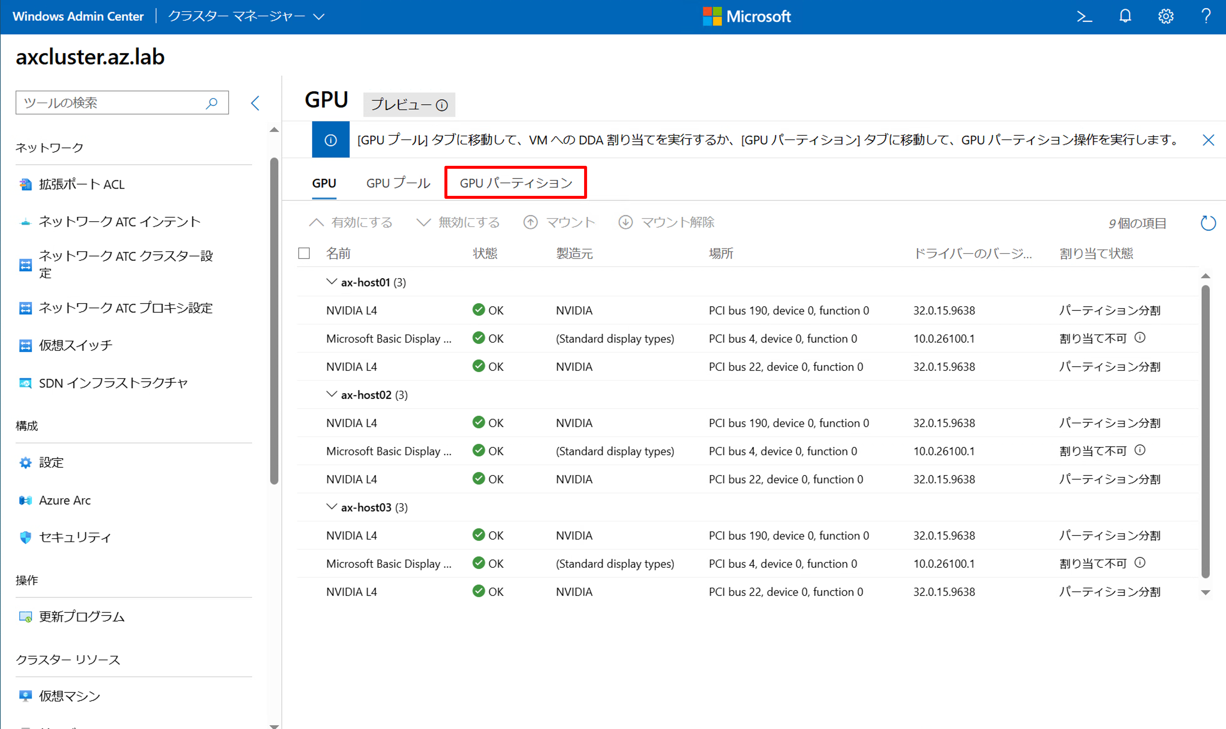
Task: Click the axcluster.az.lab cluster title
Action: point(90,57)
